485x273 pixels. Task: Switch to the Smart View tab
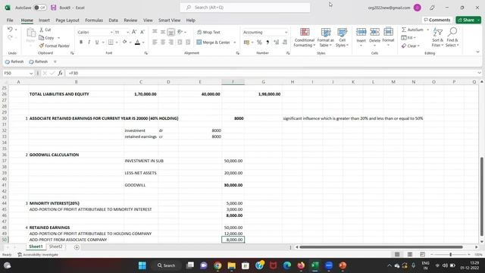pyautogui.click(x=169, y=20)
